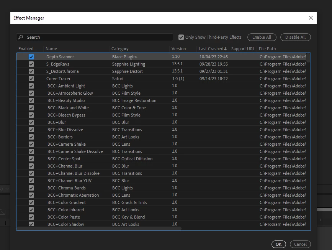Image resolution: width=332 pixels, height=250 pixels.
Task: Click the Sapphire Distort category cell
Action: pos(128,71)
